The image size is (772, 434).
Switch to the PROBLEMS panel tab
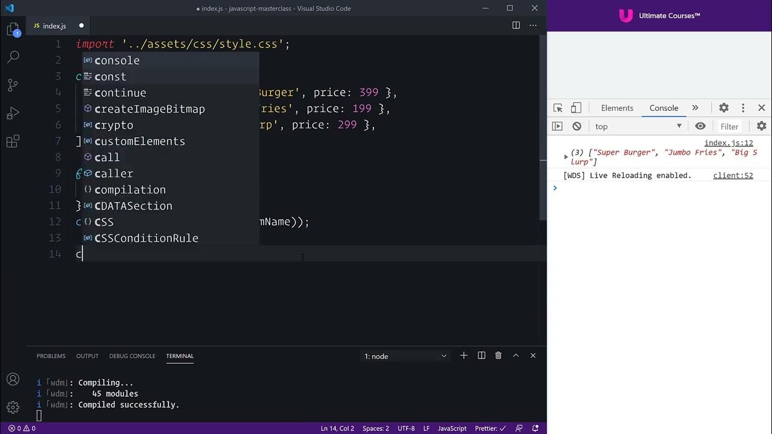point(51,356)
